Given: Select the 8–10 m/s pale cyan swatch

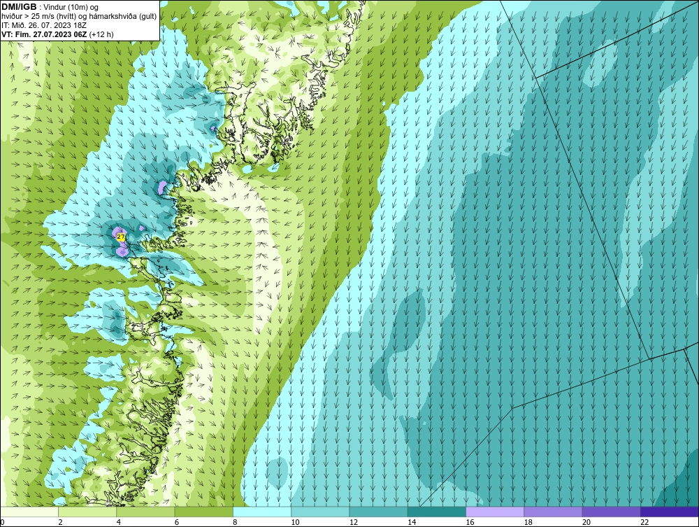Looking at the screenshot, I should click(262, 512).
